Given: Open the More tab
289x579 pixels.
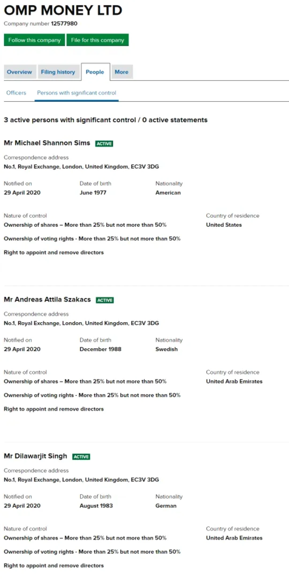Looking at the screenshot, I should pos(121,72).
